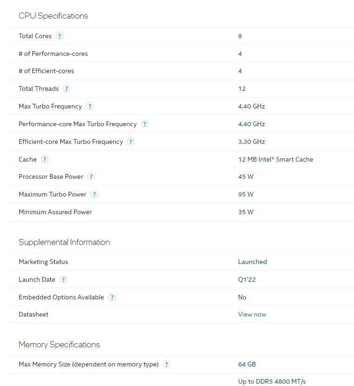Viewport: 354px width, 386px height.
Task: Open the Cache info icon
Action: click(44, 159)
